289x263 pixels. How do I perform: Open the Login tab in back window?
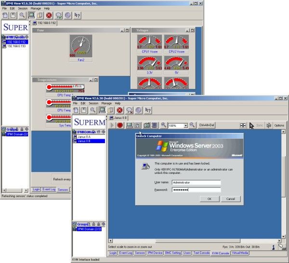[36, 189]
